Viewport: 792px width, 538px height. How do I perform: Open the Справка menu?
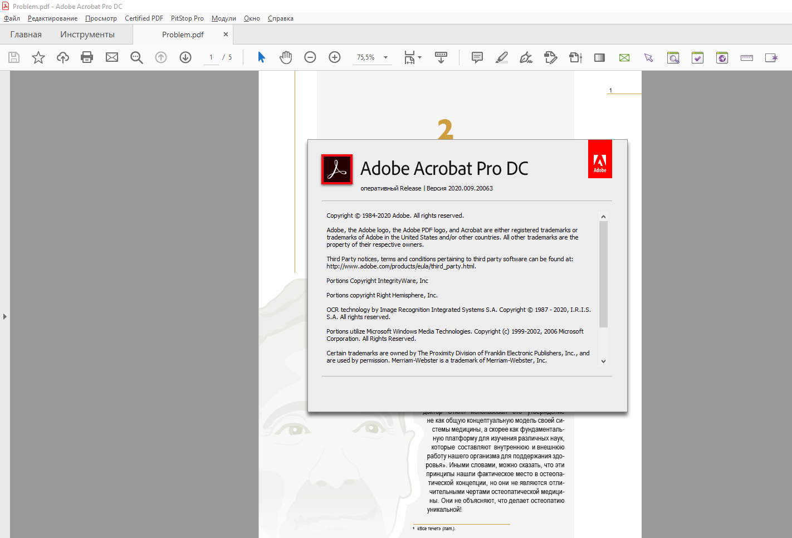(x=281, y=18)
